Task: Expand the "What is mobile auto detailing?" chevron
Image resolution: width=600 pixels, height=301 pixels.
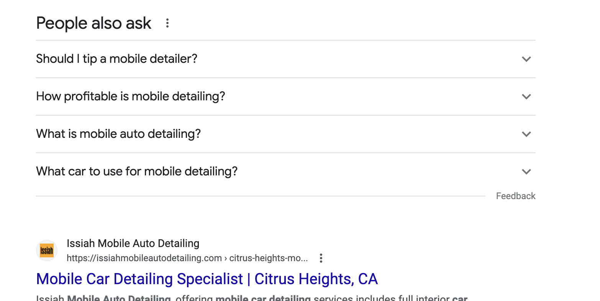Action: click(526, 134)
